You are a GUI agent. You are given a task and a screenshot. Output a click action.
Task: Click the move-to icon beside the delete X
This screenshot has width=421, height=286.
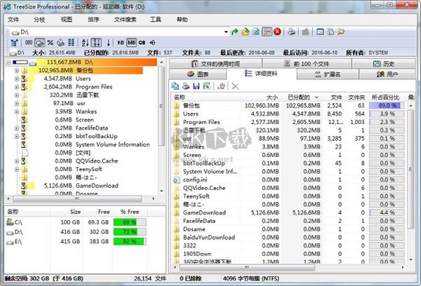tap(222, 86)
